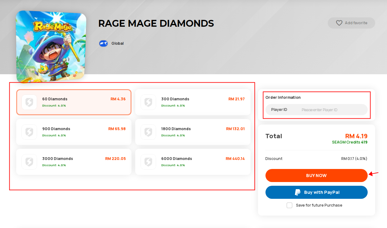
Task: Click the RM 220.05 price
Action: point(115,159)
